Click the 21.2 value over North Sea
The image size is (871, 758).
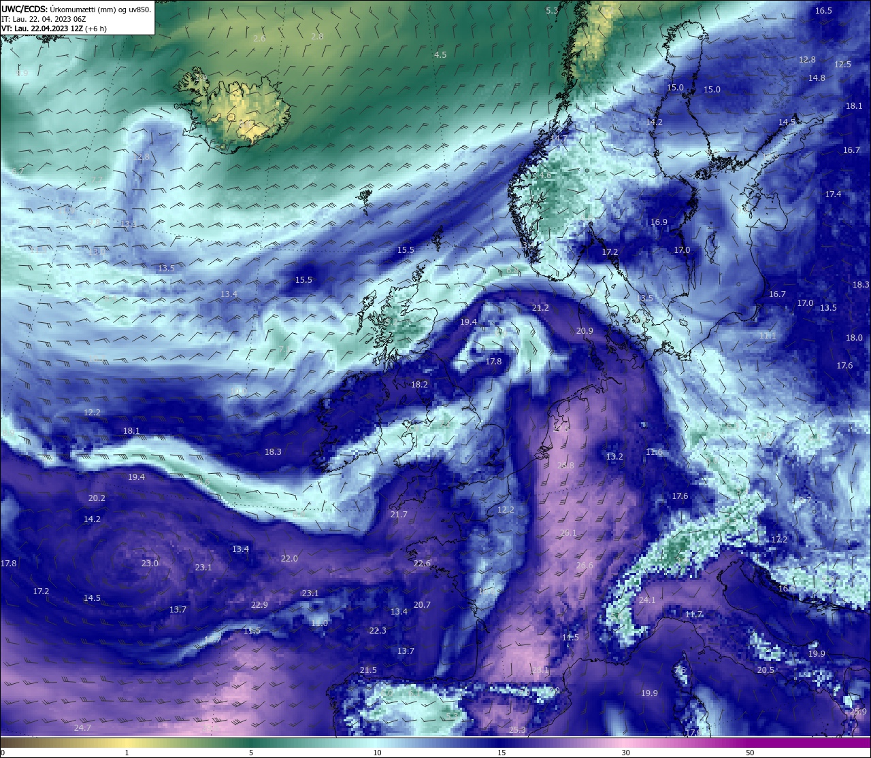[x=540, y=308]
